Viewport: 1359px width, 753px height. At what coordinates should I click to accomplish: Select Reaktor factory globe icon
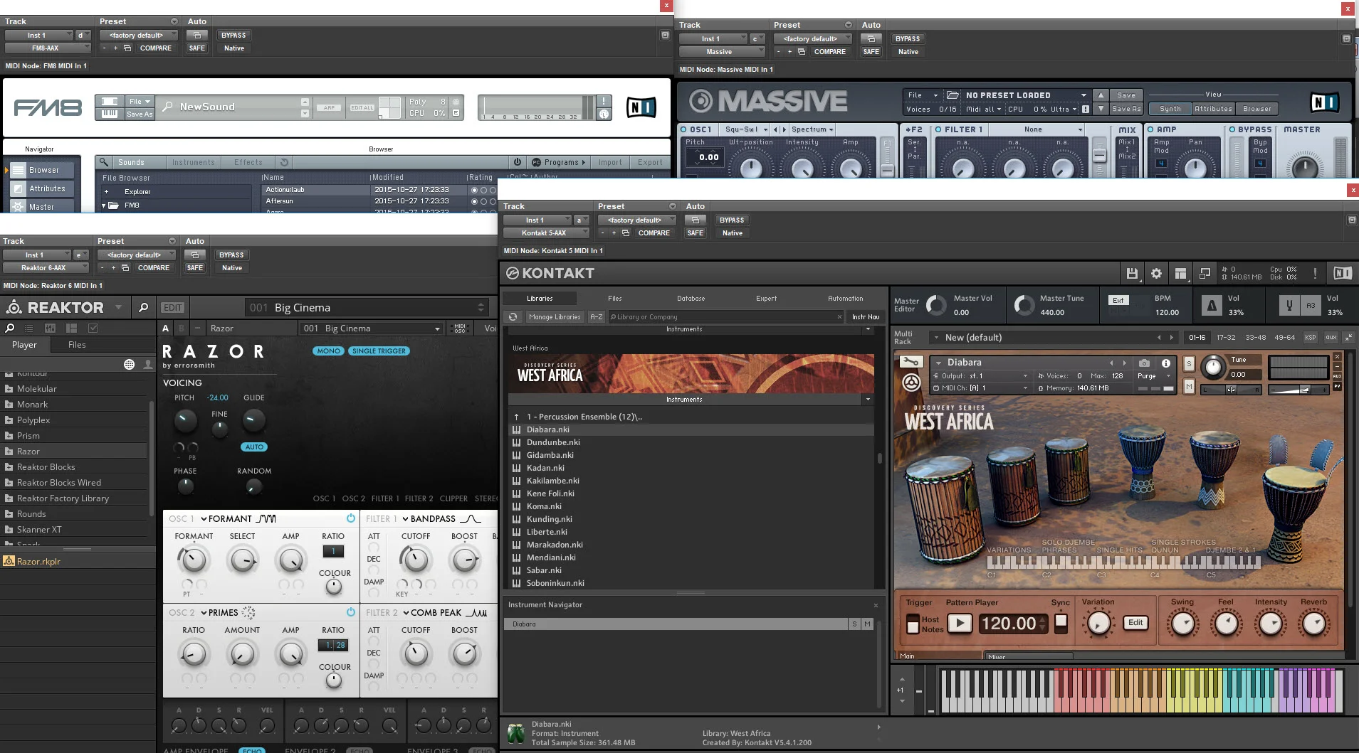tap(129, 364)
